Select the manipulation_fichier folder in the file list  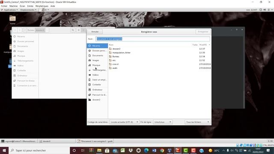click(160, 53)
